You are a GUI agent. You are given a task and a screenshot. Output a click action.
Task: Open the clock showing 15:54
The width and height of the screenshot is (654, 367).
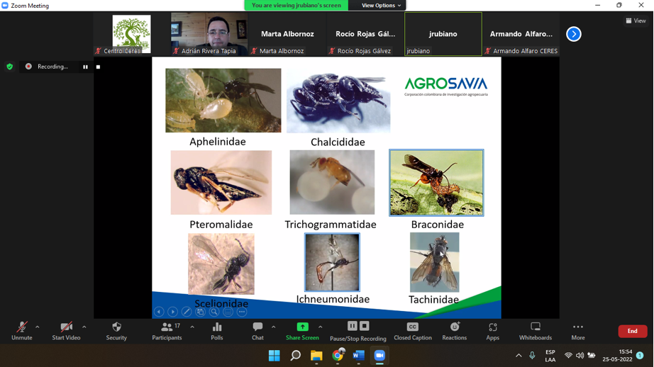pos(617,356)
